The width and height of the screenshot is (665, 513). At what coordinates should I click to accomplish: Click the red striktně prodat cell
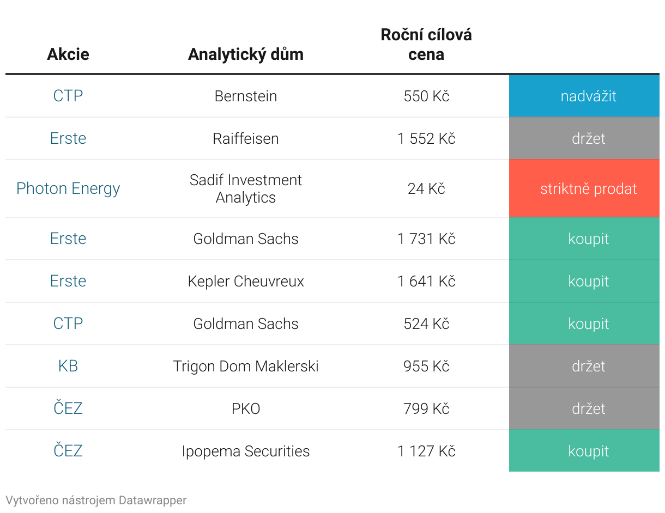(x=588, y=189)
